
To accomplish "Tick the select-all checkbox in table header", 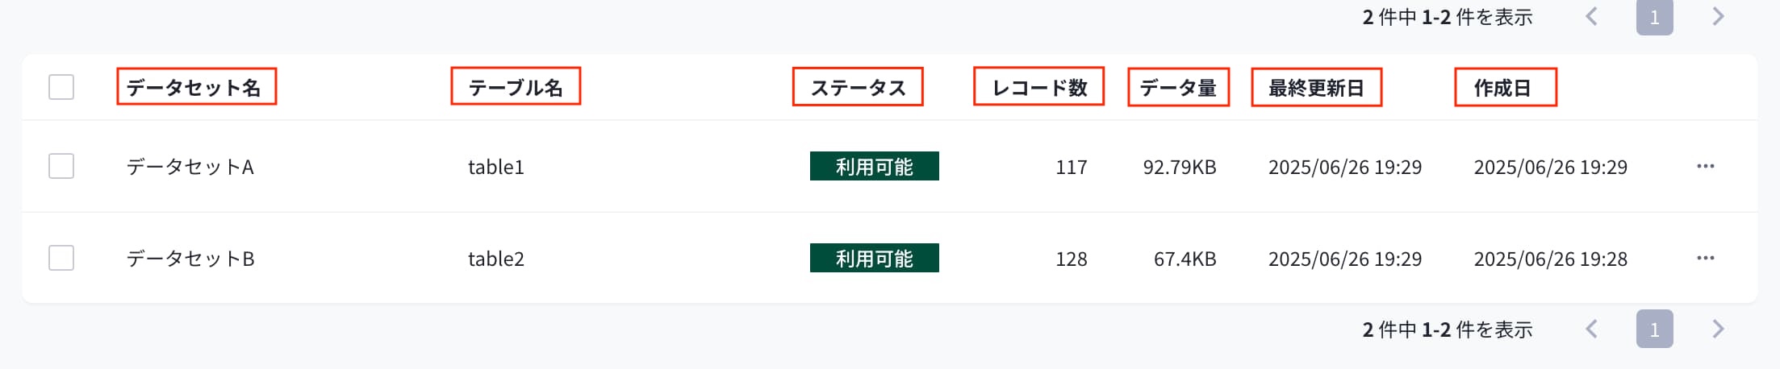I will [x=61, y=87].
